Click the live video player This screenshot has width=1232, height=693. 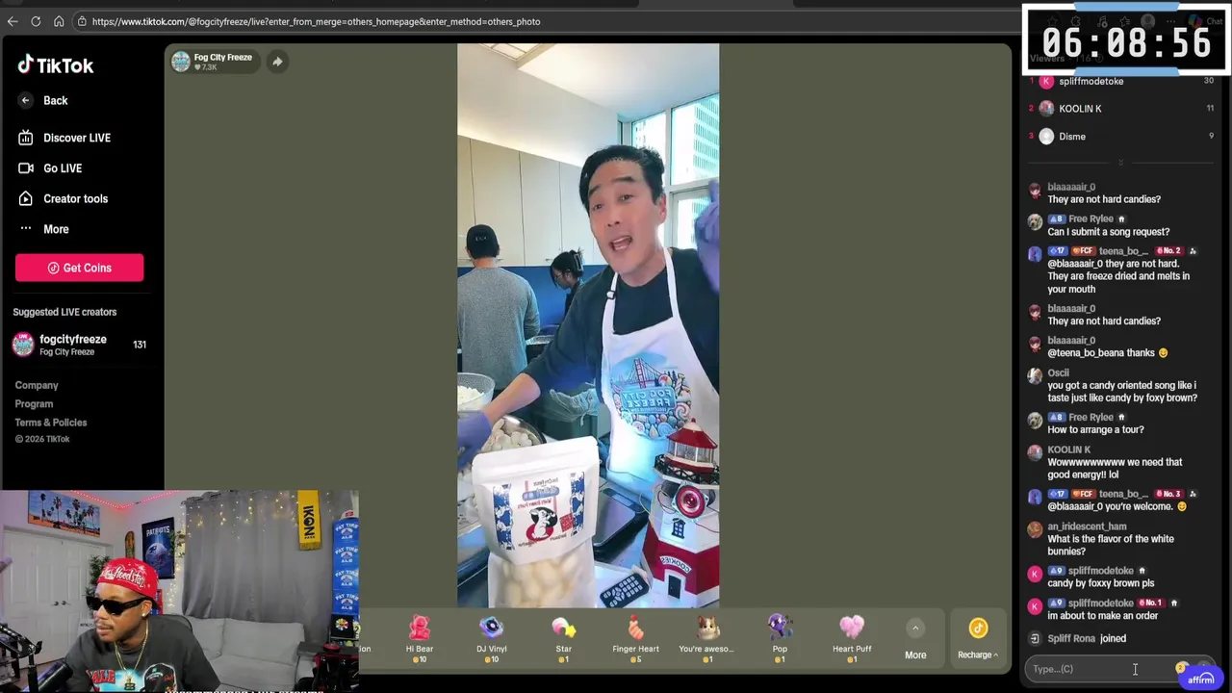tap(588, 325)
